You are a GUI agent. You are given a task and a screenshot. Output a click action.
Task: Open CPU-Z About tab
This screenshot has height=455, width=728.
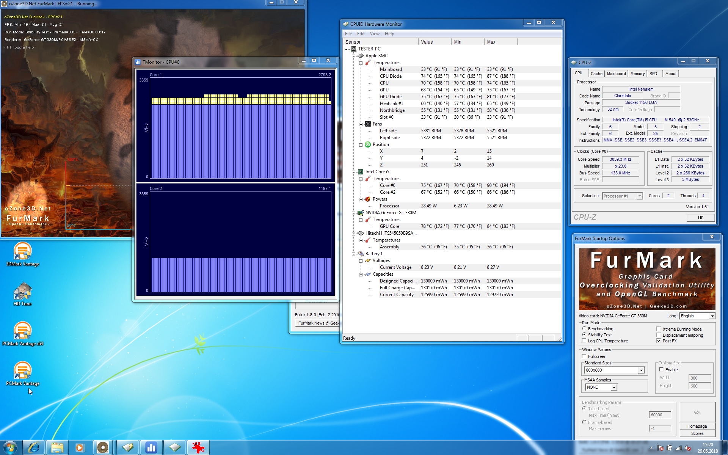pyautogui.click(x=670, y=74)
